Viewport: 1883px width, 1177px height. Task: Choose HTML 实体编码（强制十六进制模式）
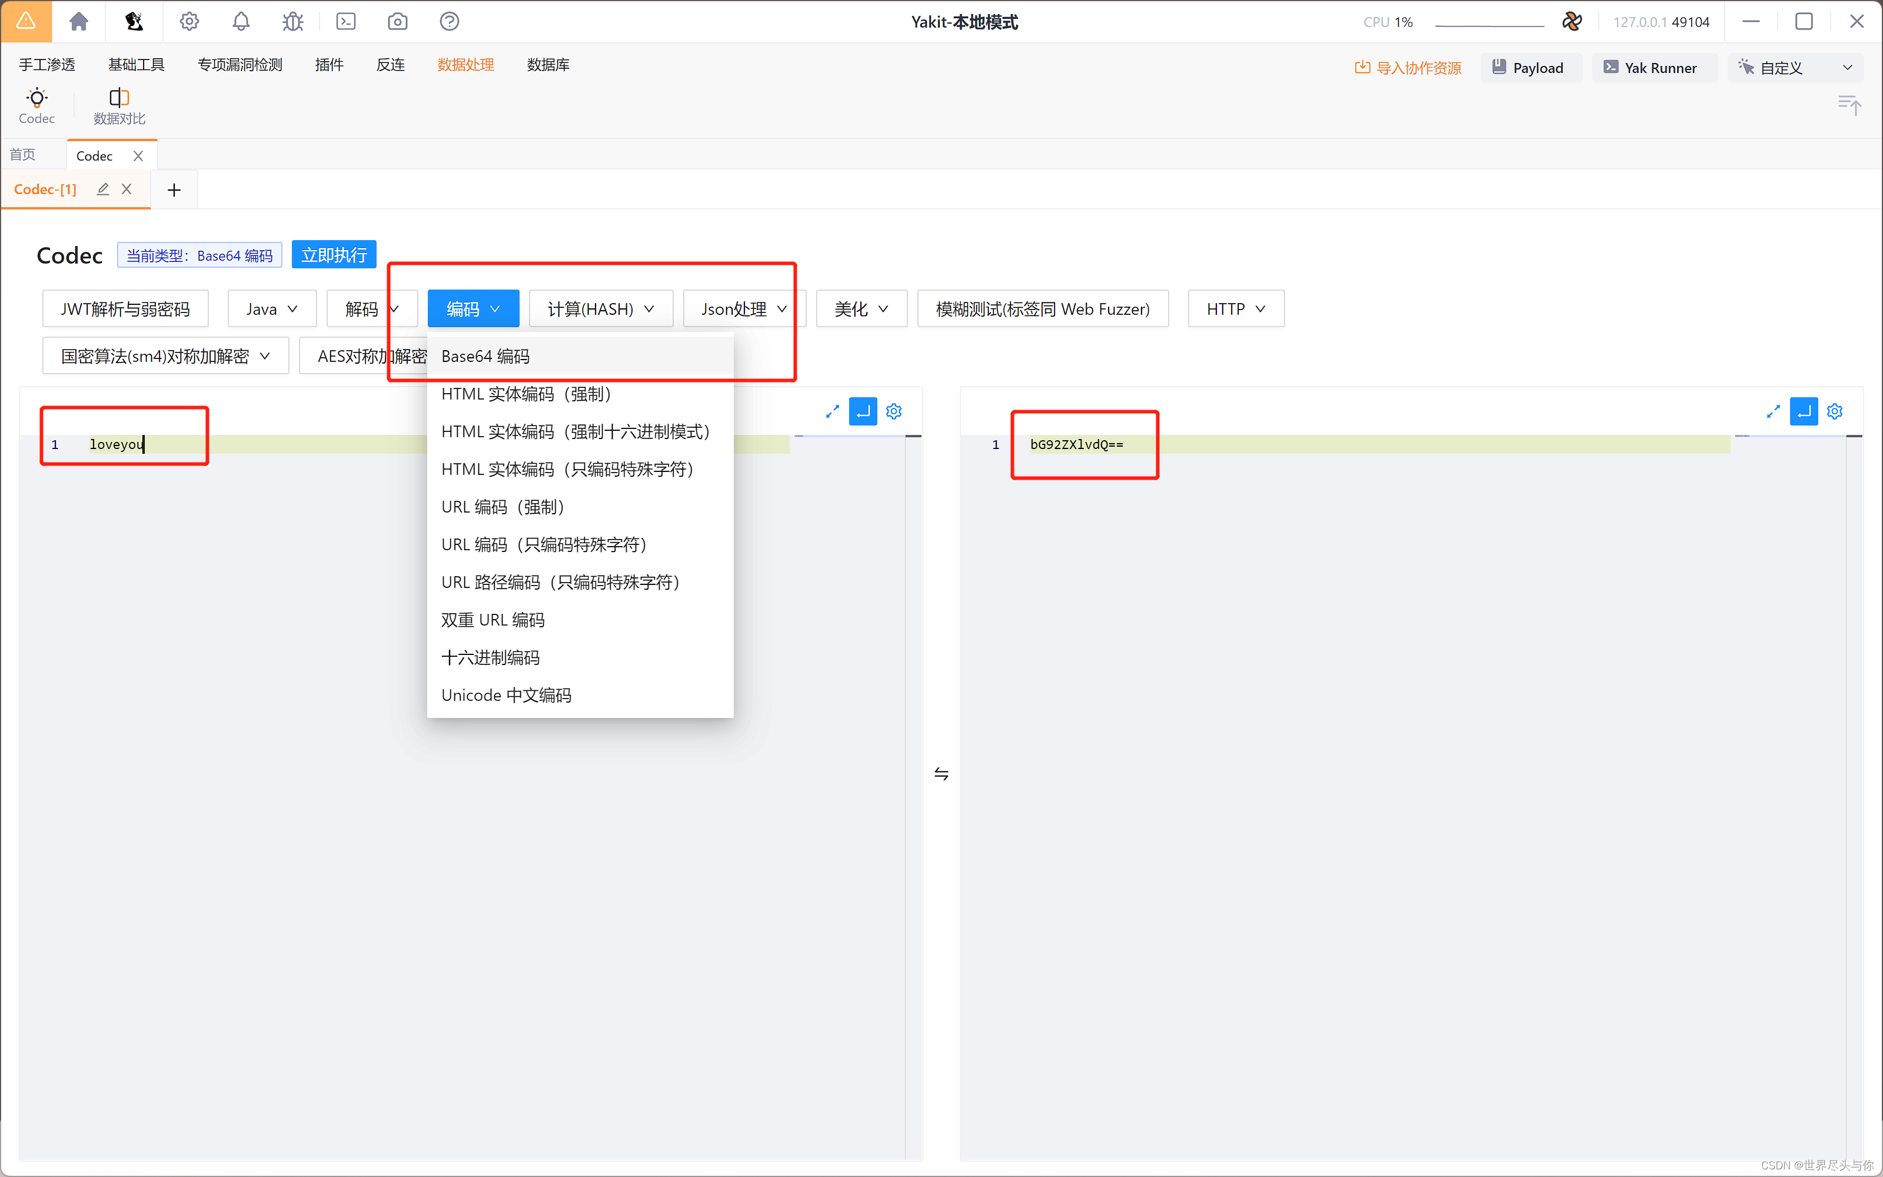click(x=580, y=431)
